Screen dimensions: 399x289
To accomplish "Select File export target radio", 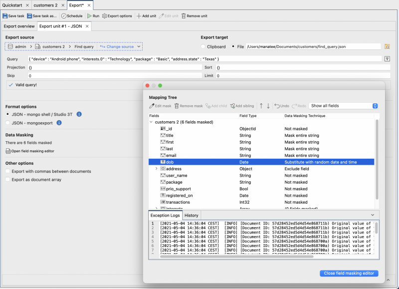I will point(233,46).
